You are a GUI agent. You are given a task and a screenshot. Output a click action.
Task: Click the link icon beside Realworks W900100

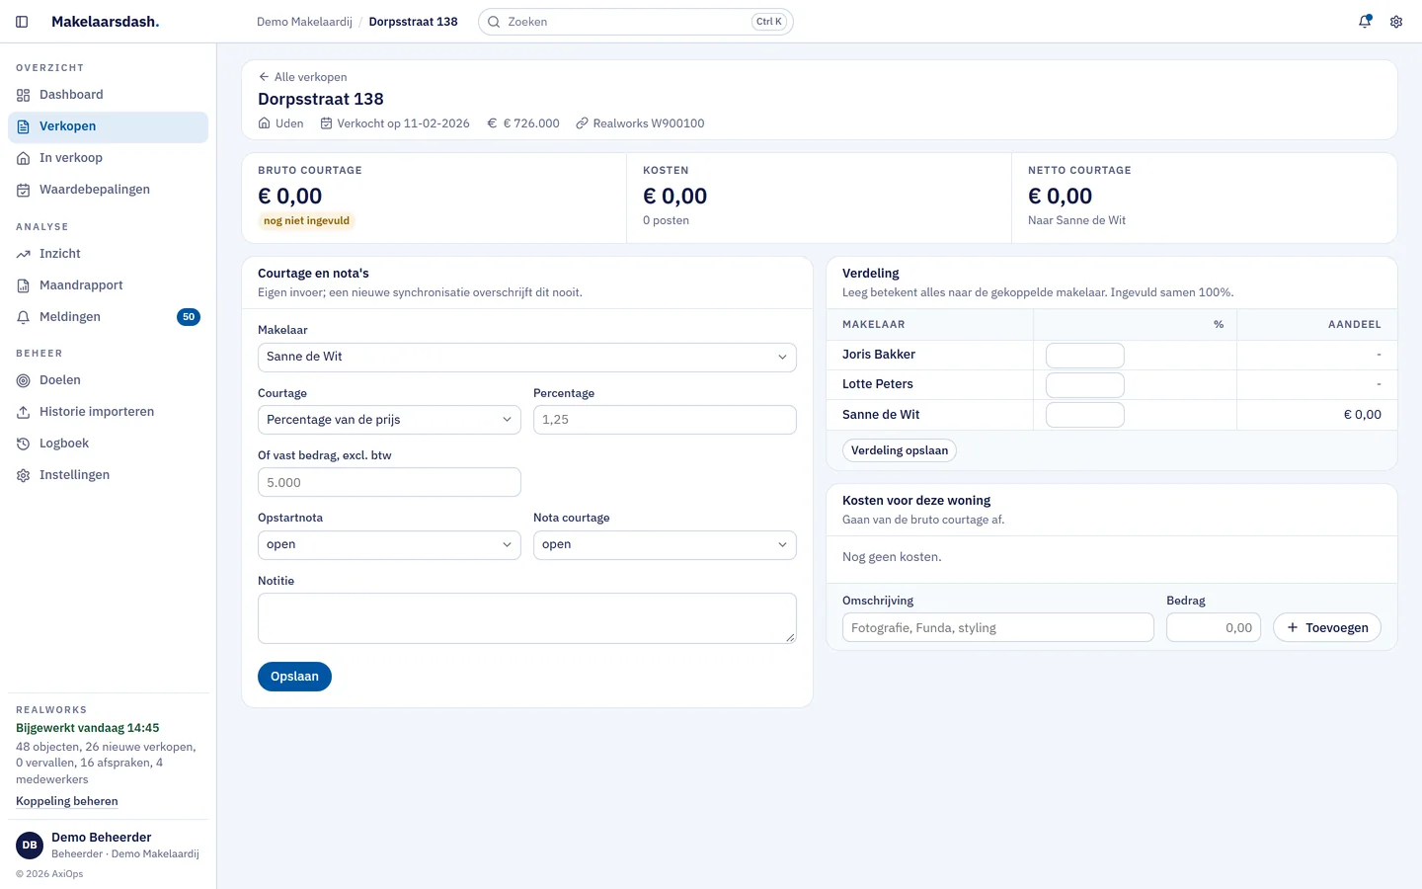(x=582, y=123)
